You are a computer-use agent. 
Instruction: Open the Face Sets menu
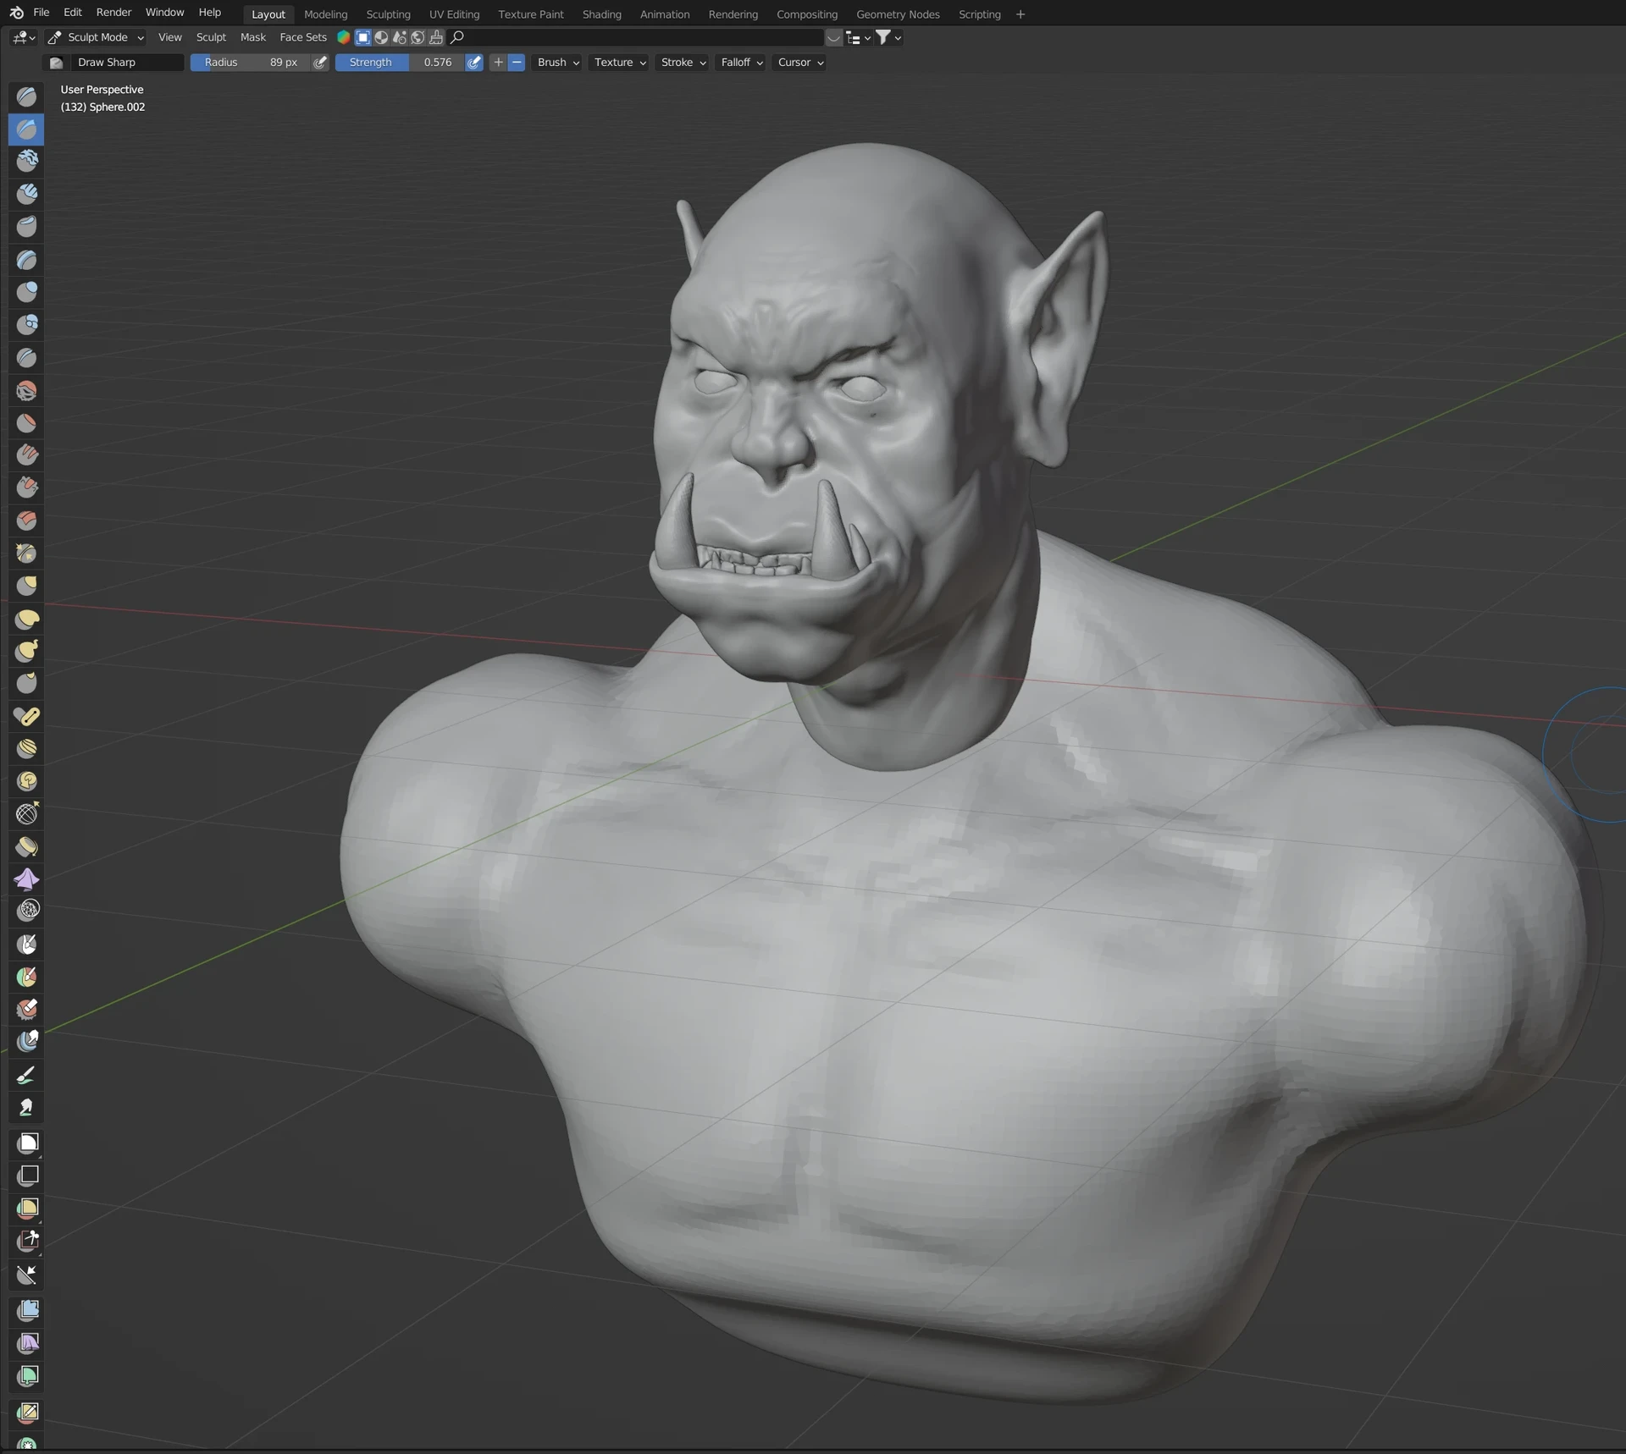(302, 37)
